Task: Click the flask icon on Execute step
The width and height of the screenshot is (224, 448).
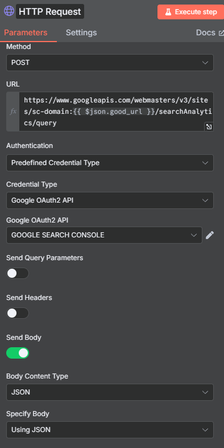Action: tap(168, 12)
